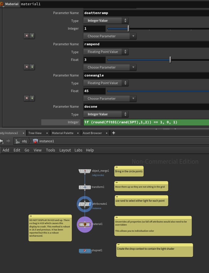Click the instance1 path icon
This screenshot has height=273, width=209.
coord(35,141)
